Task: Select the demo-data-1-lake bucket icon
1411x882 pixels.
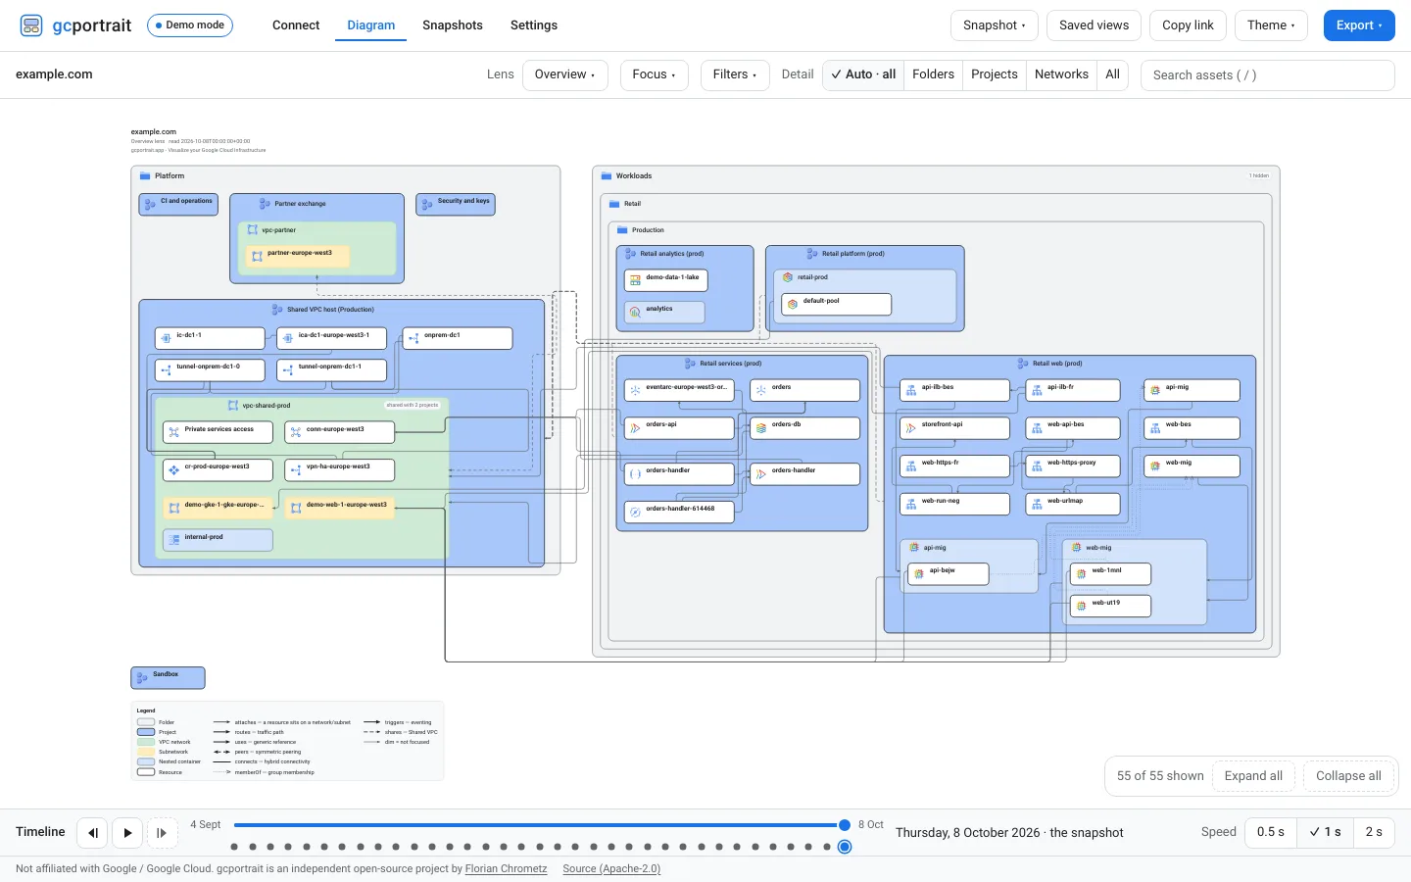Action: point(635,280)
